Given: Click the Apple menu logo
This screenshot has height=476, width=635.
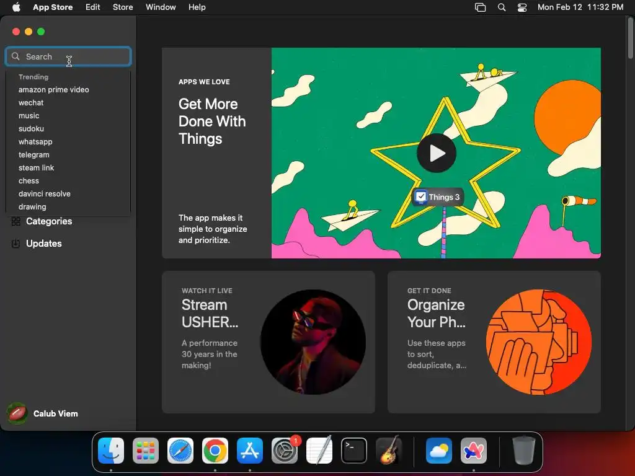Looking at the screenshot, I should [16, 7].
